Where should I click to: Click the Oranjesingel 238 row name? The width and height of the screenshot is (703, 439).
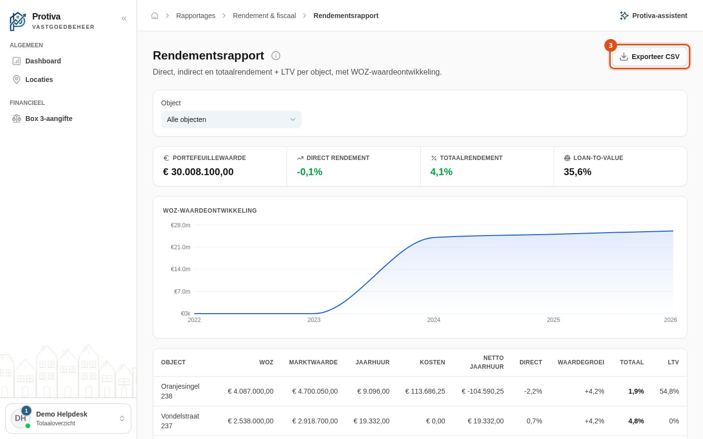click(x=180, y=391)
